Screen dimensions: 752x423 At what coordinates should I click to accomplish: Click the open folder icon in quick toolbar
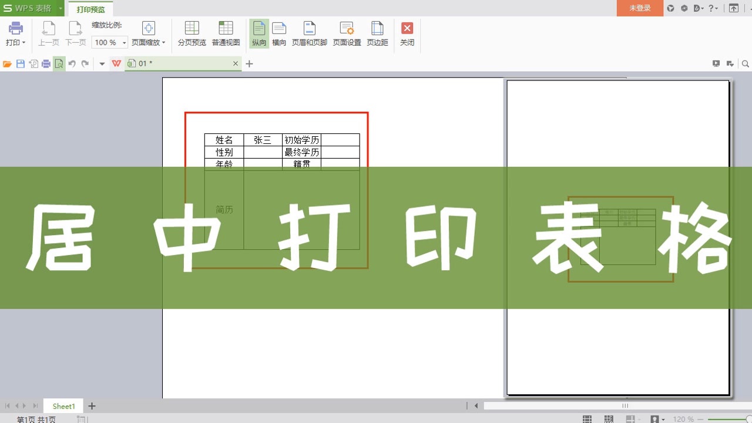pyautogui.click(x=7, y=63)
